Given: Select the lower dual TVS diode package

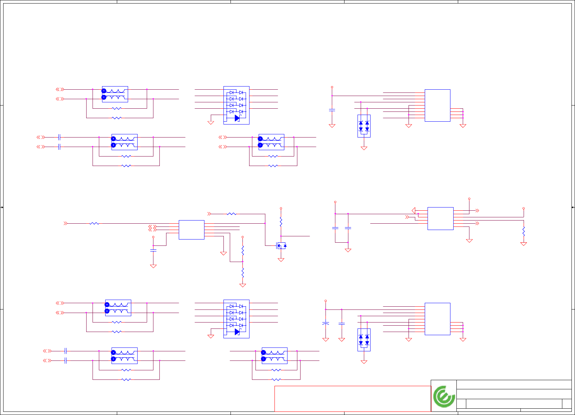Looking at the screenshot, I should [x=364, y=340].
